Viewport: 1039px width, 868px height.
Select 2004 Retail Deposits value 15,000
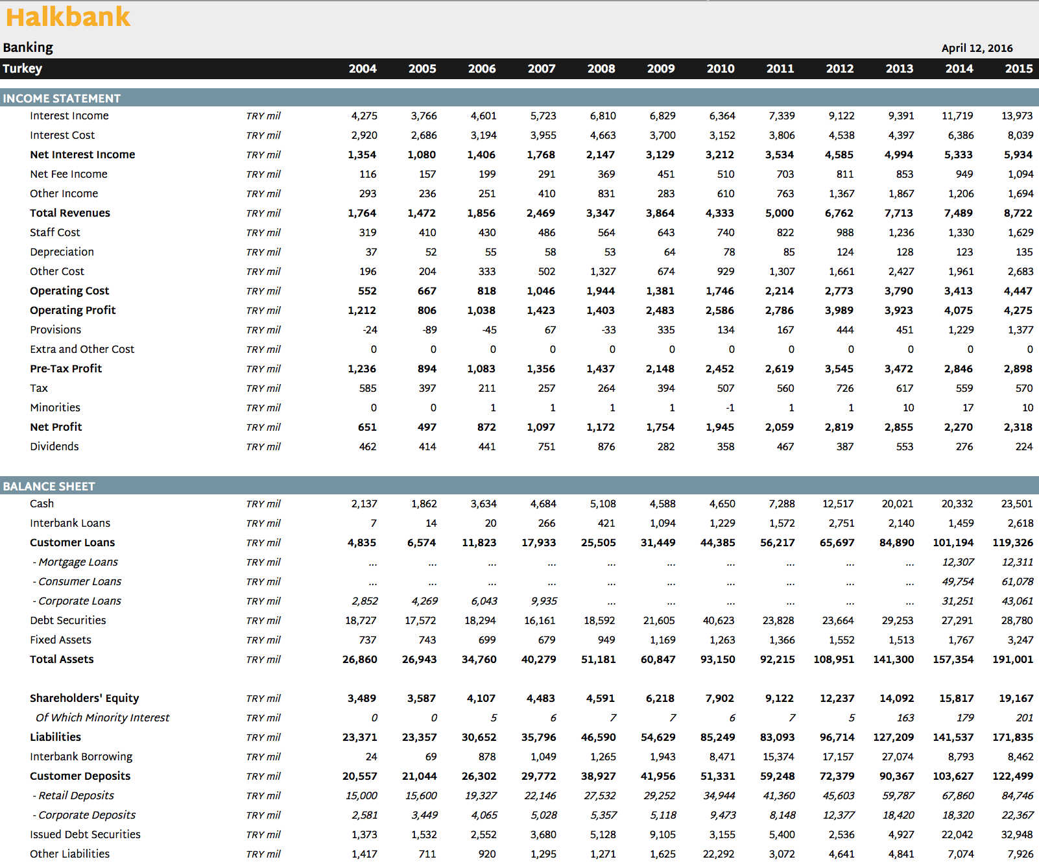pos(361,796)
